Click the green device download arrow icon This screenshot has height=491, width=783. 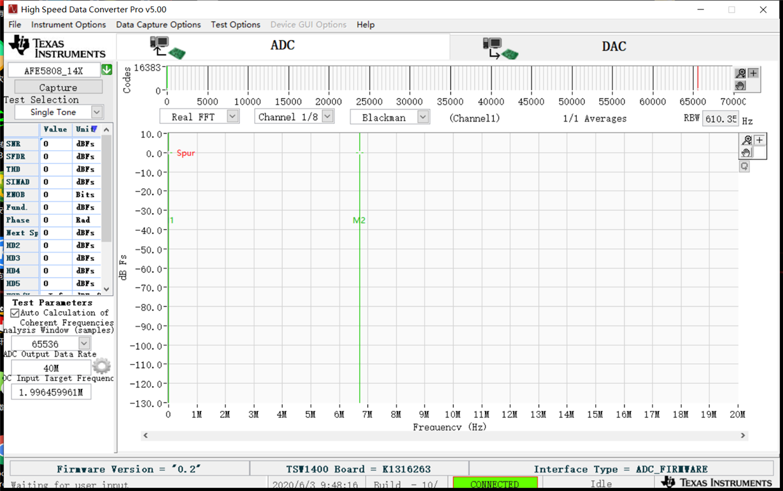(x=107, y=69)
